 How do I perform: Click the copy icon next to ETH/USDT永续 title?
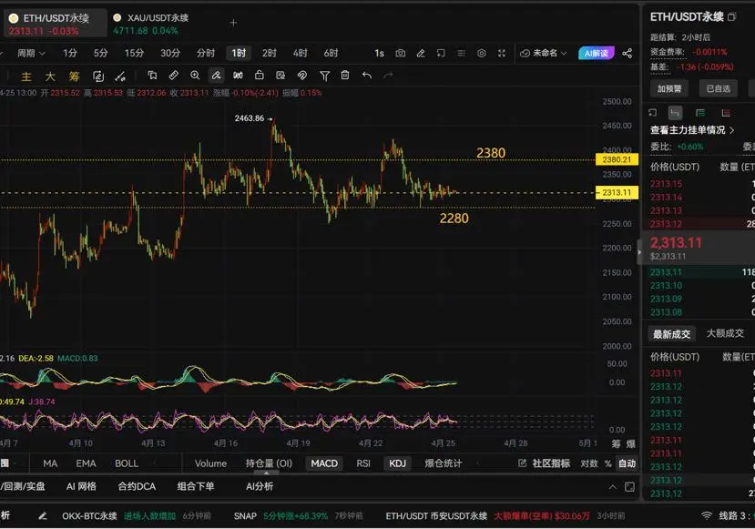pos(732,17)
